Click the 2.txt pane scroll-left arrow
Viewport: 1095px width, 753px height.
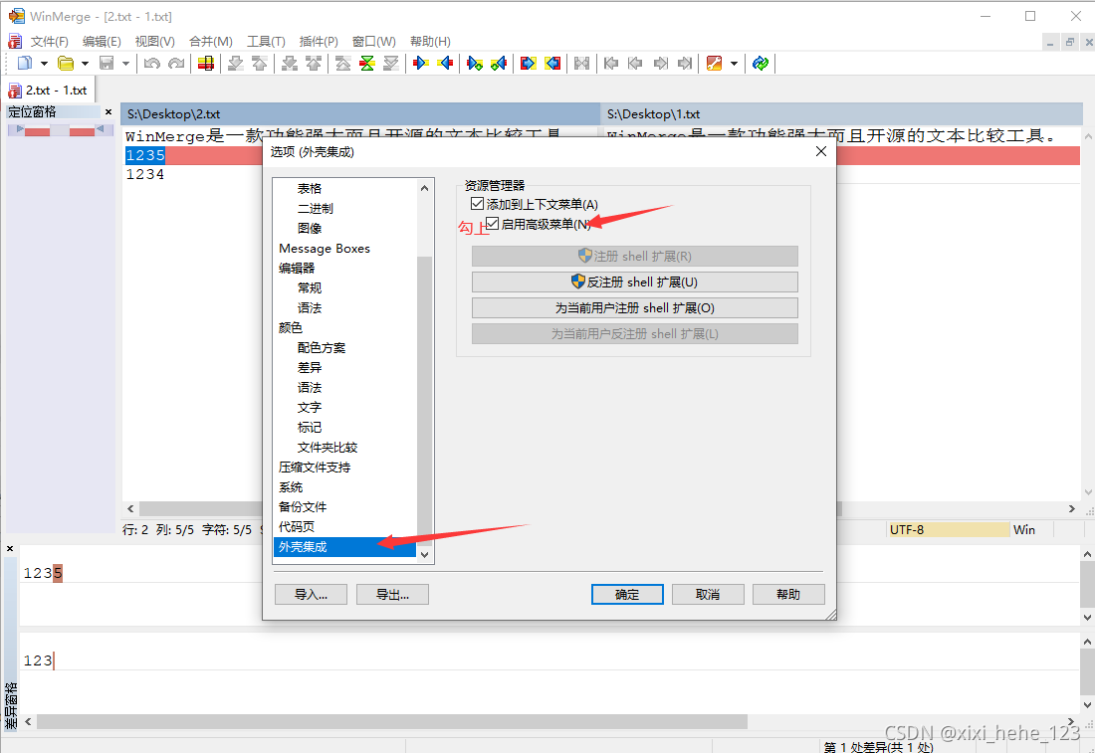pyautogui.click(x=130, y=508)
